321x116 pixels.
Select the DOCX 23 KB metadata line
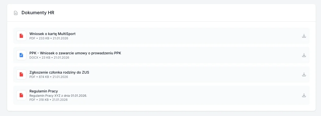(49, 58)
